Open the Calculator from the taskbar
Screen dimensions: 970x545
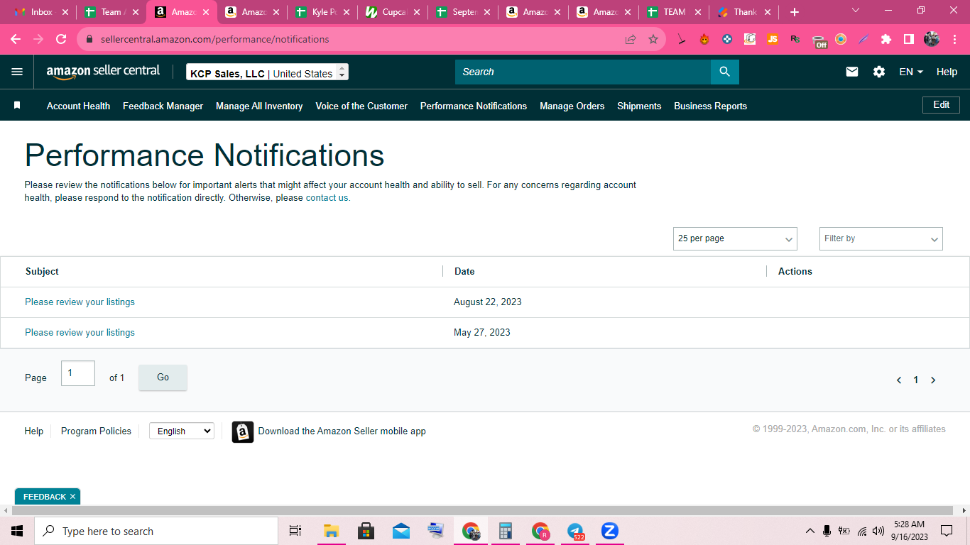pyautogui.click(x=506, y=531)
